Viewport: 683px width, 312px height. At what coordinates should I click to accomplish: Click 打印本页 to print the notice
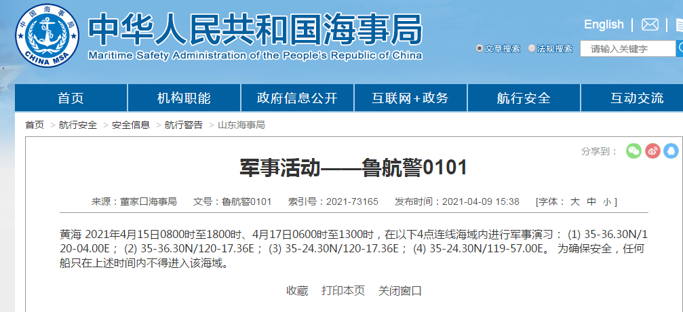[343, 291]
